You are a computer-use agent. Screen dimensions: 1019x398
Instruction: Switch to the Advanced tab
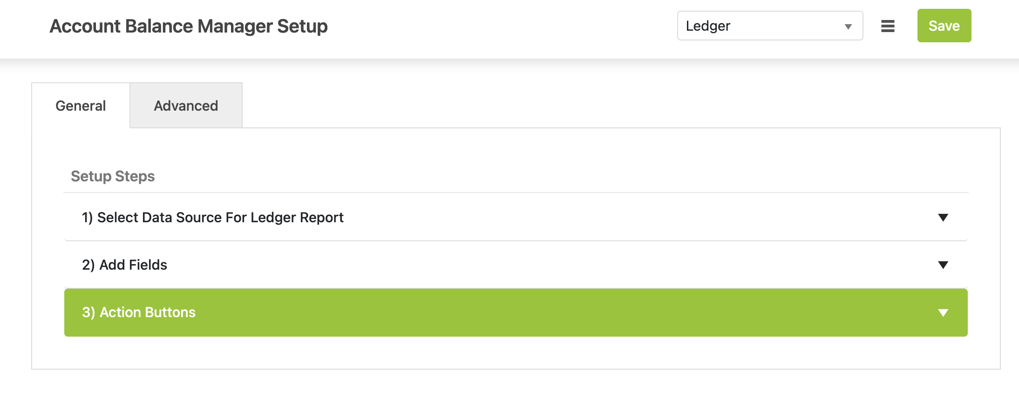click(x=186, y=106)
